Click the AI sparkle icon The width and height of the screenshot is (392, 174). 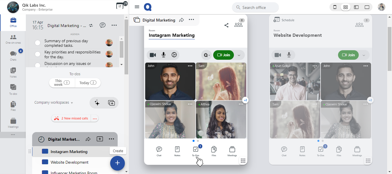[x=97, y=103]
